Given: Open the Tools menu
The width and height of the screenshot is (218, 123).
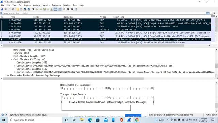Looking at the screenshot, I should pos(75,5).
